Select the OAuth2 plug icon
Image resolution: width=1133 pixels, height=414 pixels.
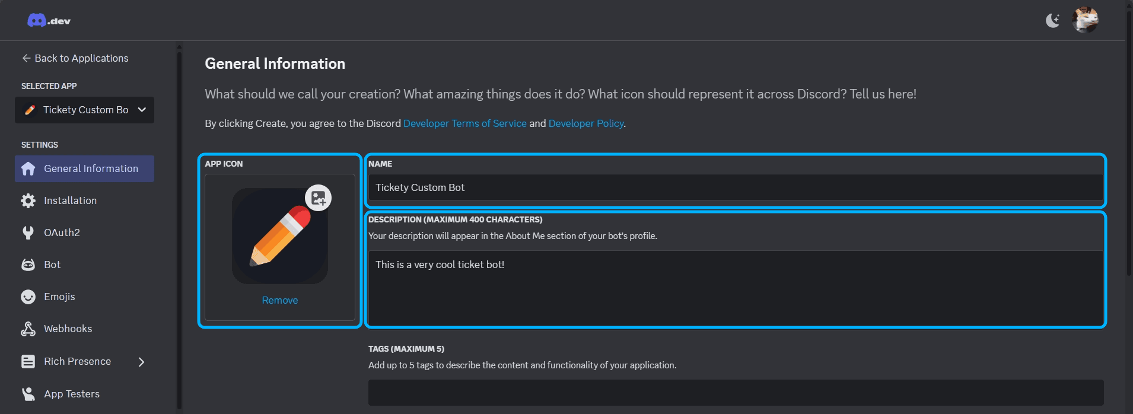click(27, 233)
